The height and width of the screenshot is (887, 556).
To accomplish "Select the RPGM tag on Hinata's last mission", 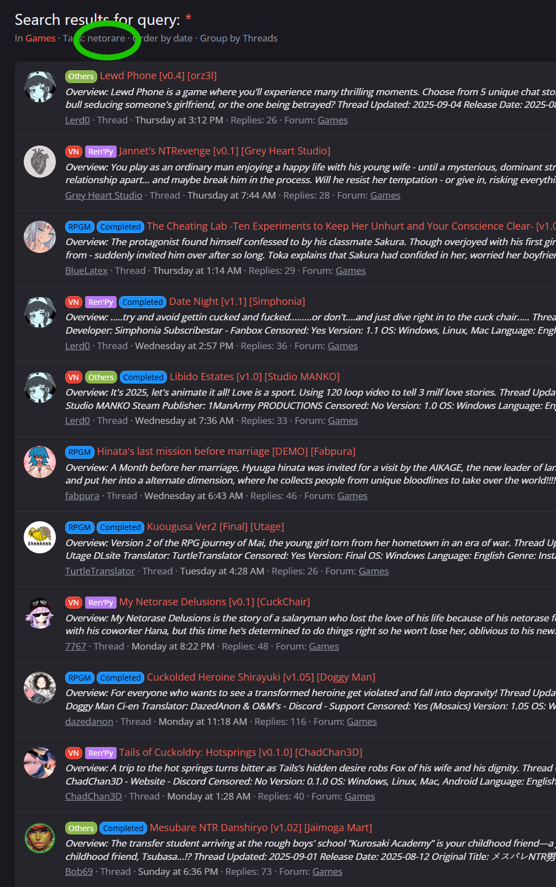I will 80,452.
